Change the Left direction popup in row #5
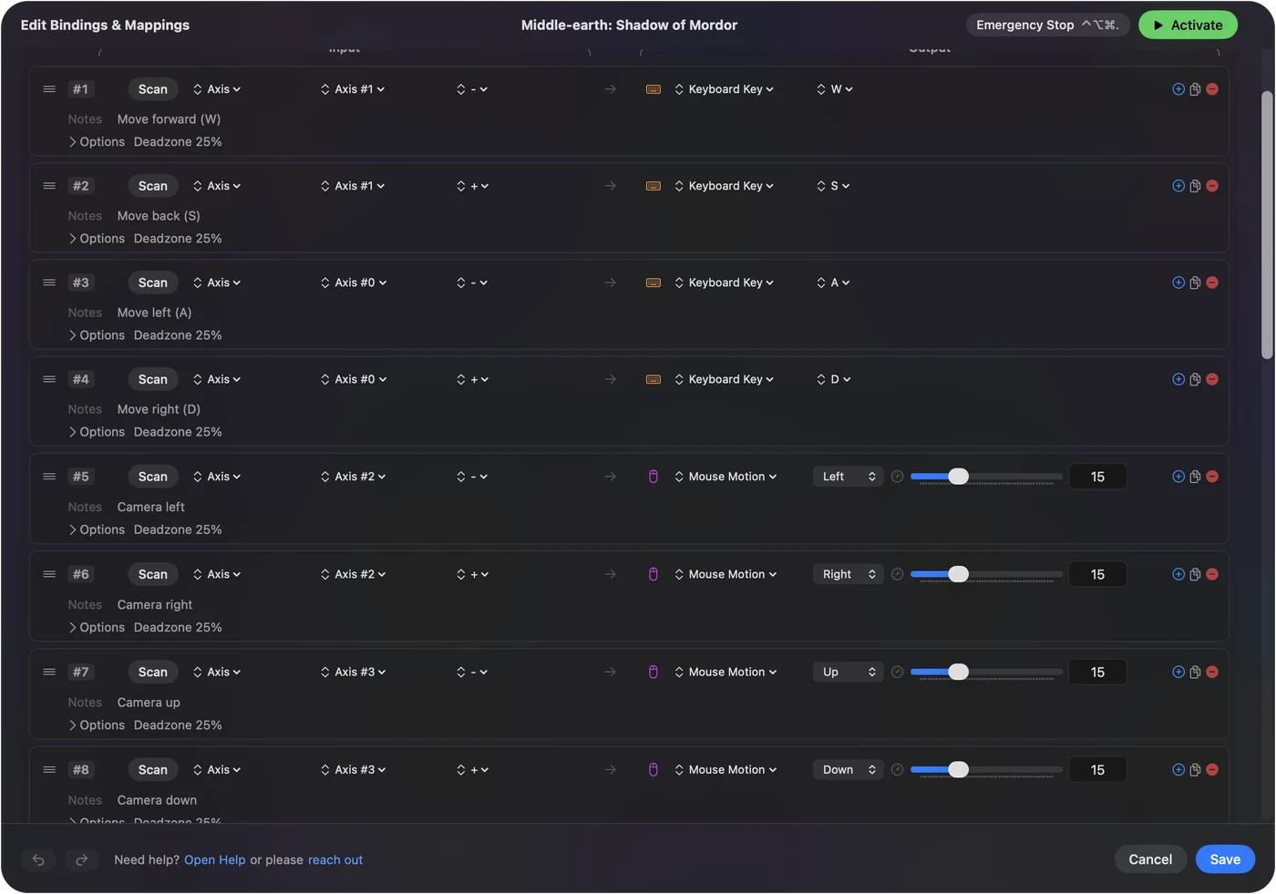The image size is (1276, 894). coord(848,477)
